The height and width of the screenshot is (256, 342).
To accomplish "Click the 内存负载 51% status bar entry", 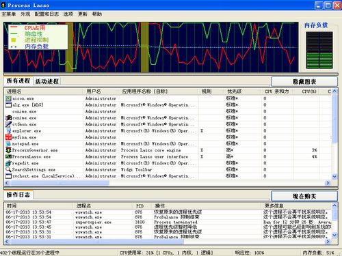I will point(318,253).
